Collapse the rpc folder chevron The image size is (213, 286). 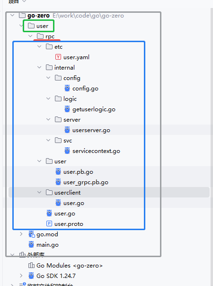[30, 36]
